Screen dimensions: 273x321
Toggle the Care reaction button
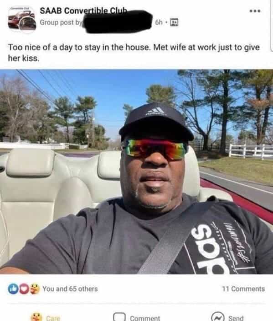pos(45,317)
